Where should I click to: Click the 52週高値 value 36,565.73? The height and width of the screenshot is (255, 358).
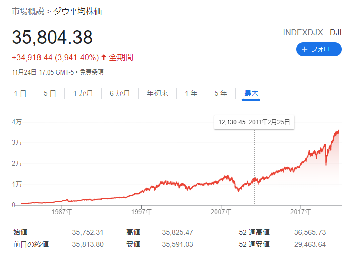pyautogui.click(x=309, y=232)
